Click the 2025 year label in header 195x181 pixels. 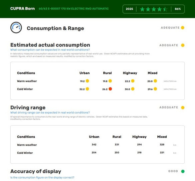point(129,9)
